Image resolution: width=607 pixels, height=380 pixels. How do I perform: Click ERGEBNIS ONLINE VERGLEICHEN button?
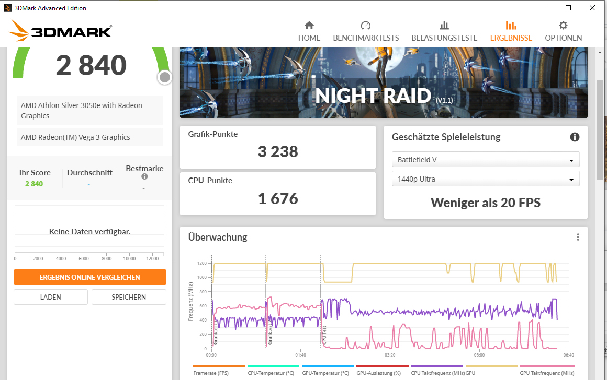click(x=90, y=277)
